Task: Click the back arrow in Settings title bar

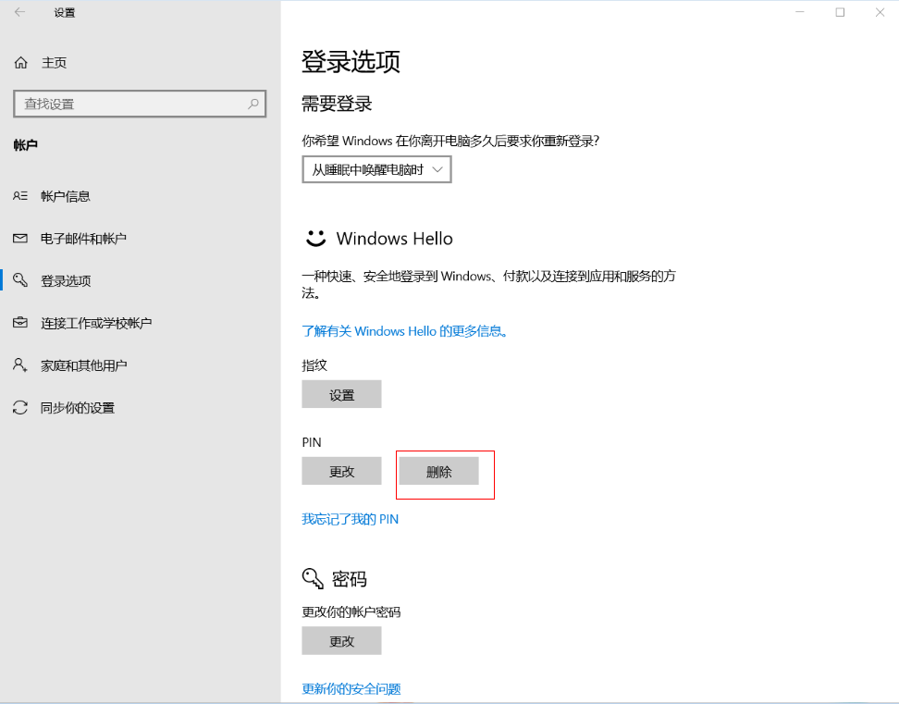Action: click(20, 13)
